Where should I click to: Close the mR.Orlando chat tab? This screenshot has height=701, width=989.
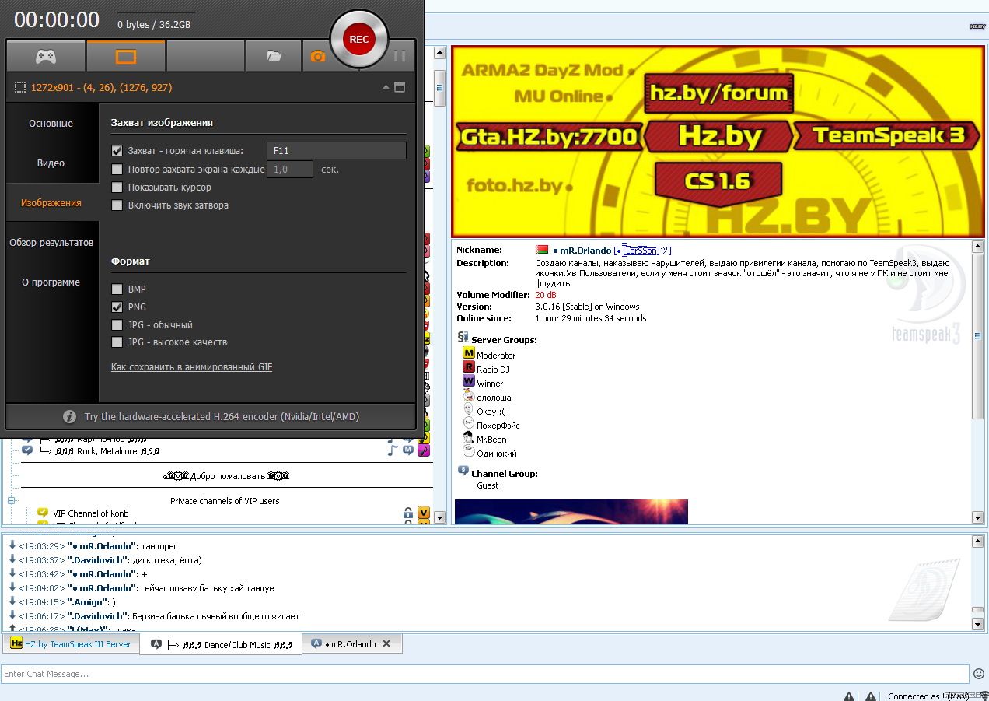tap(386, 643)
